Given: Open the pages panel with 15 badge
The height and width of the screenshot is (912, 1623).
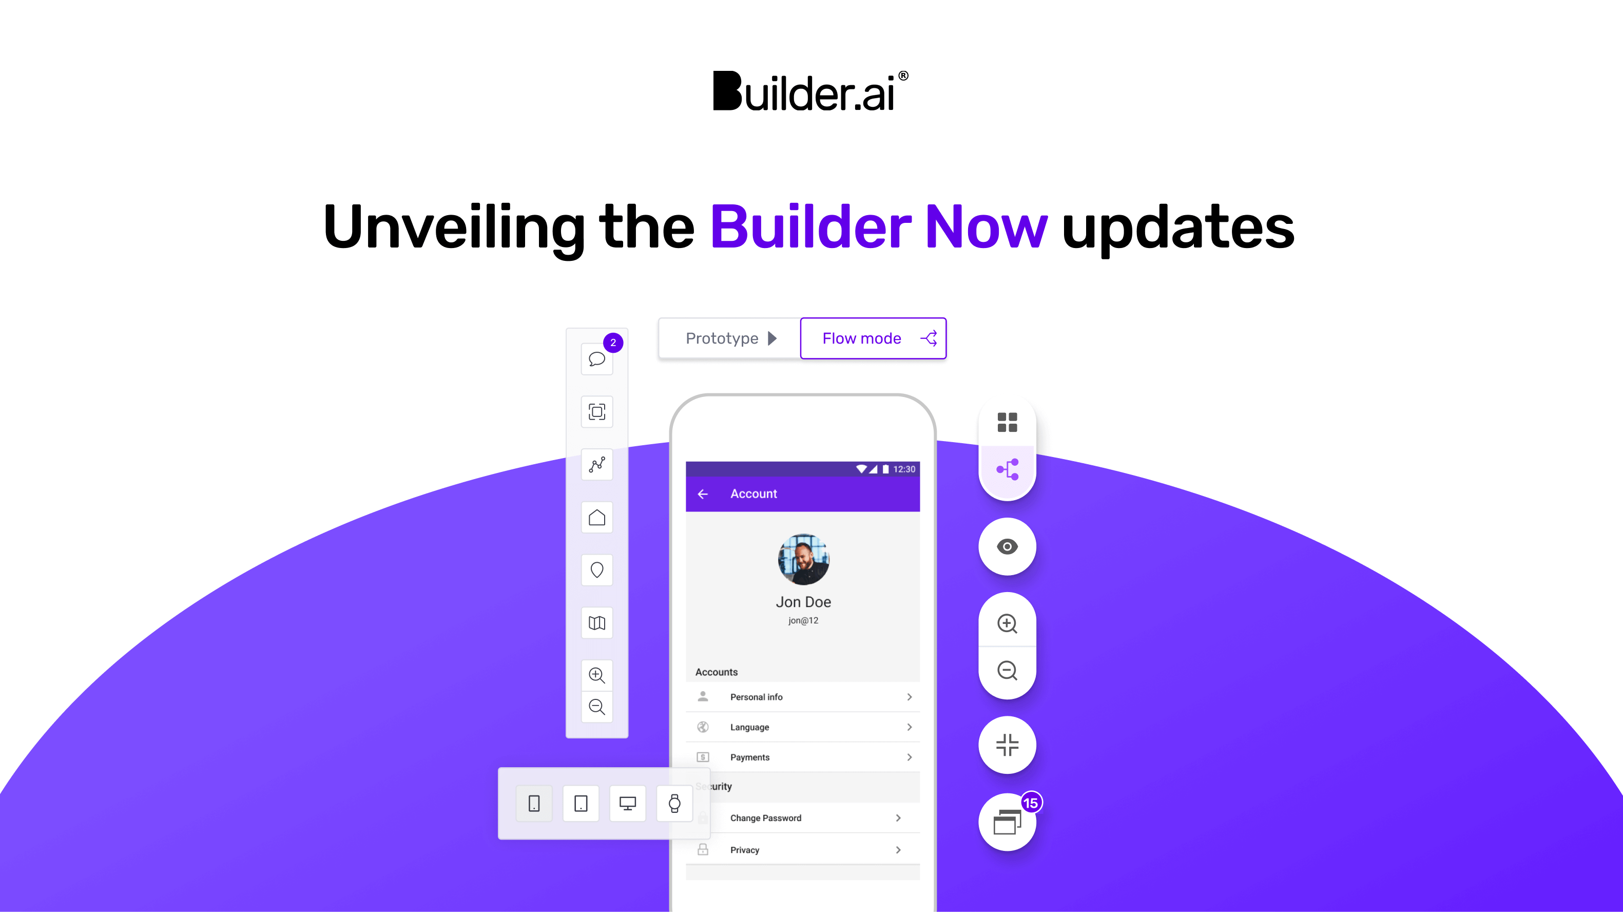Looking at the screenshot, I should [x=1007, y=823].
